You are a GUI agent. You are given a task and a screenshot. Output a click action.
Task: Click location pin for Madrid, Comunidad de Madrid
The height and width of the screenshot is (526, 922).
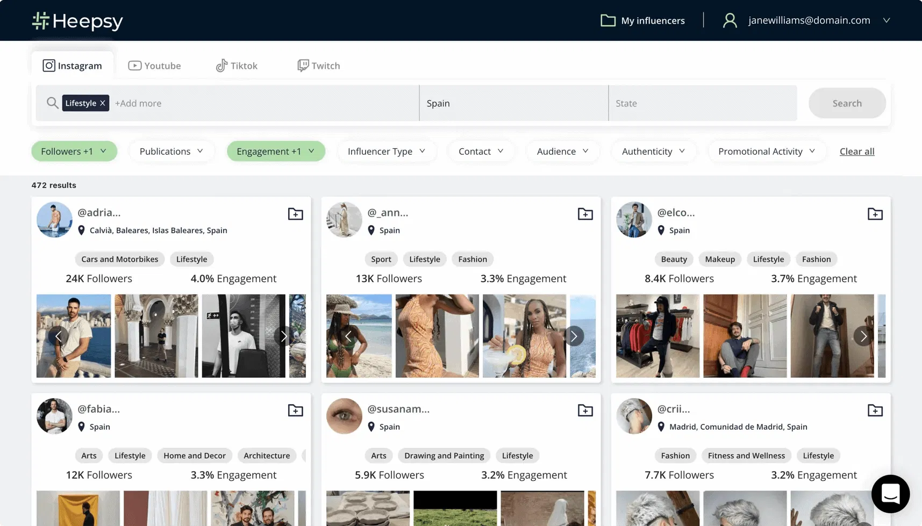(661, 427)
